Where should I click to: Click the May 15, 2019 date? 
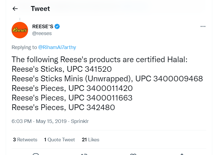pos(51,121)
